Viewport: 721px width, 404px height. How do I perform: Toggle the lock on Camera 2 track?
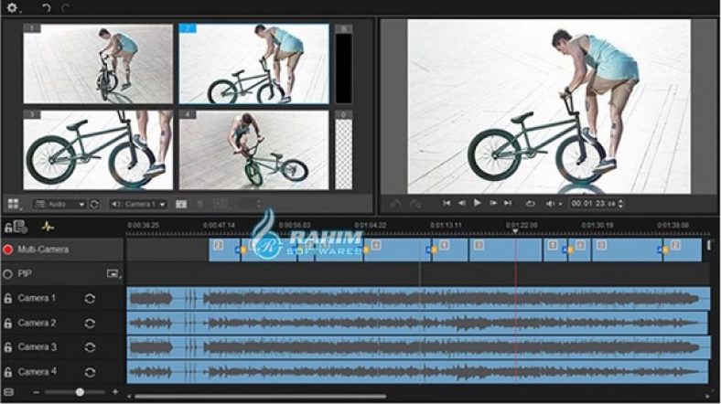[x=8, y=323]
